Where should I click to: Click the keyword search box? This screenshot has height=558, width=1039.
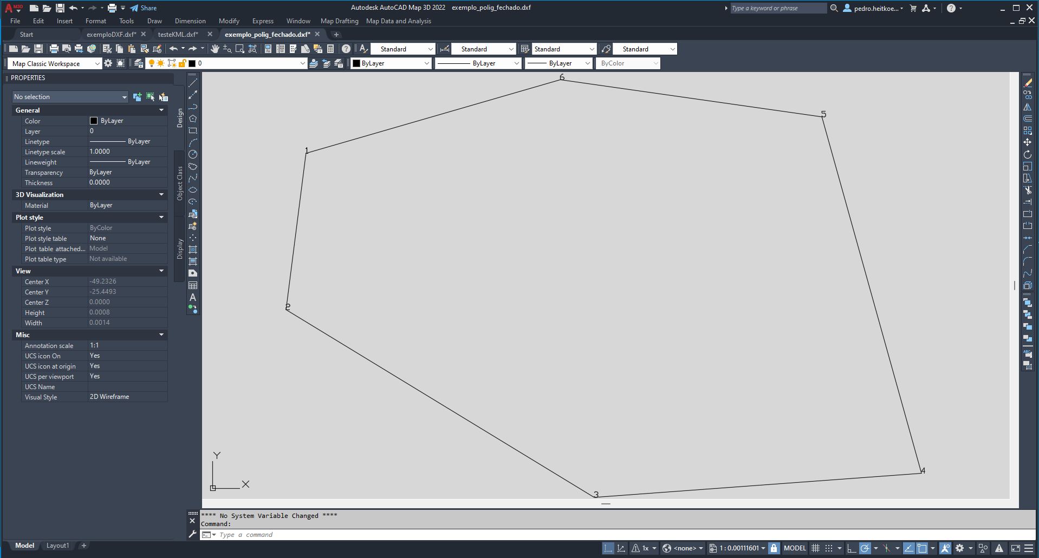point(778,8)
